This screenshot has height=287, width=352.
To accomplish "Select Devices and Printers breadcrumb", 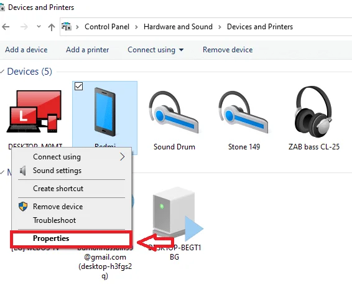I will pos(260,27).
